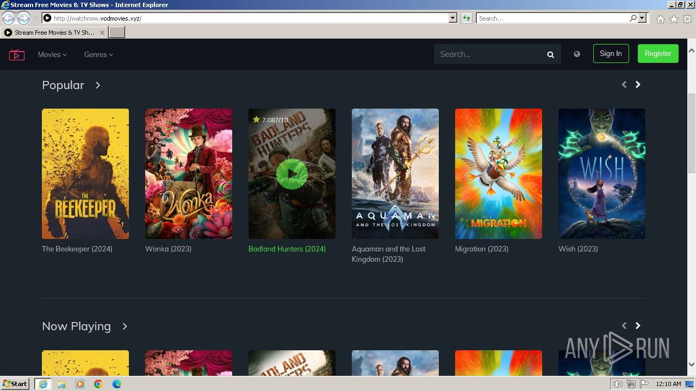Click the IE search magnifier icon
Screen dimensions: 696x391
(633, 18)
